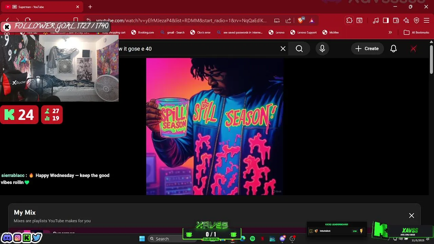434x244 pixels.
Task: Switch to the Superman - YouTube tab
Action: tap(41, 7)
